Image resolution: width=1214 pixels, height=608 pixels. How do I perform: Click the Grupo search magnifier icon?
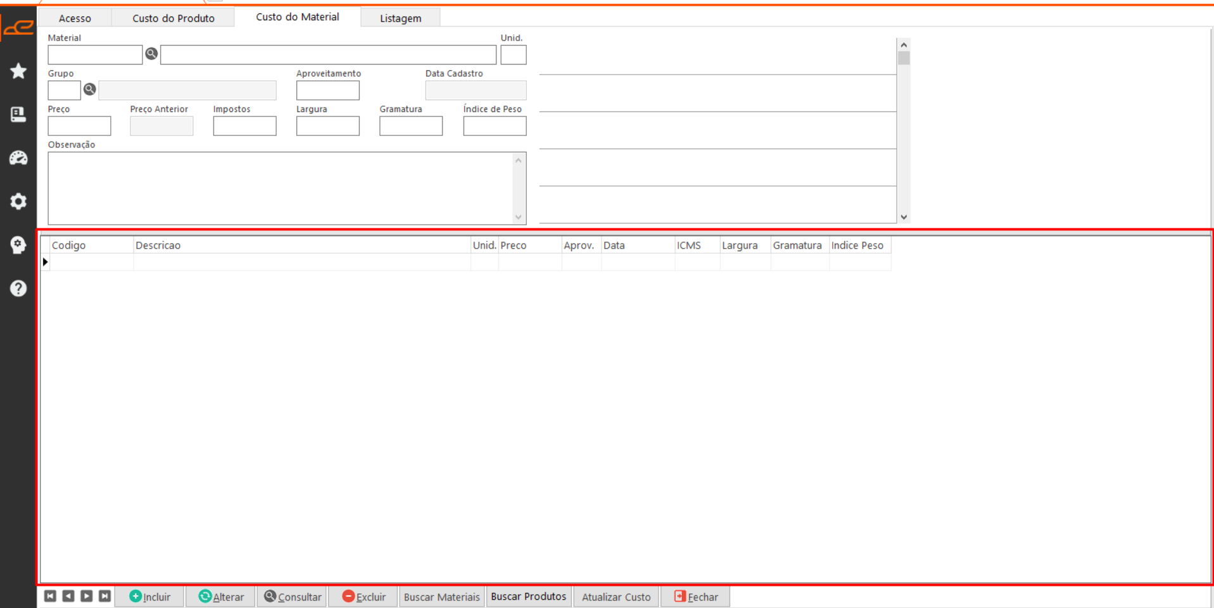[x=90, y=89]
